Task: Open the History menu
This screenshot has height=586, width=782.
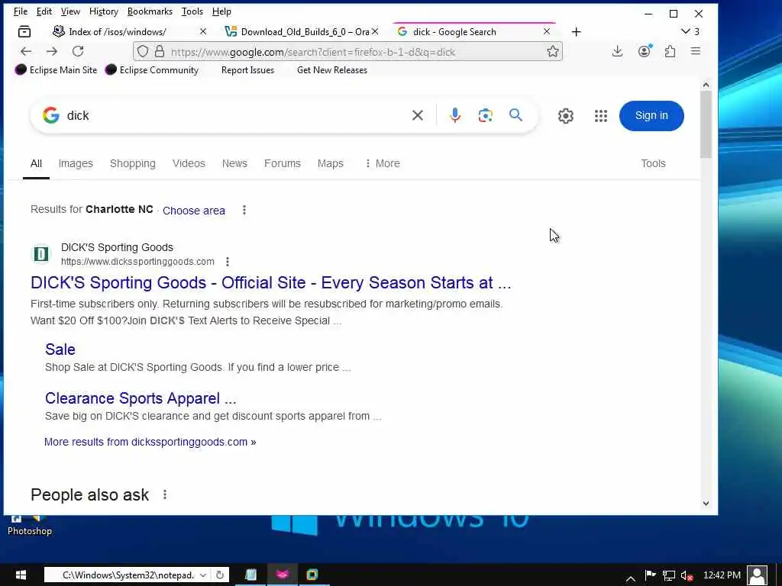Action: 104,11
